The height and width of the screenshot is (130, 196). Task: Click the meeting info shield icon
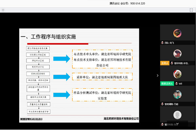[x=3, y=10]
